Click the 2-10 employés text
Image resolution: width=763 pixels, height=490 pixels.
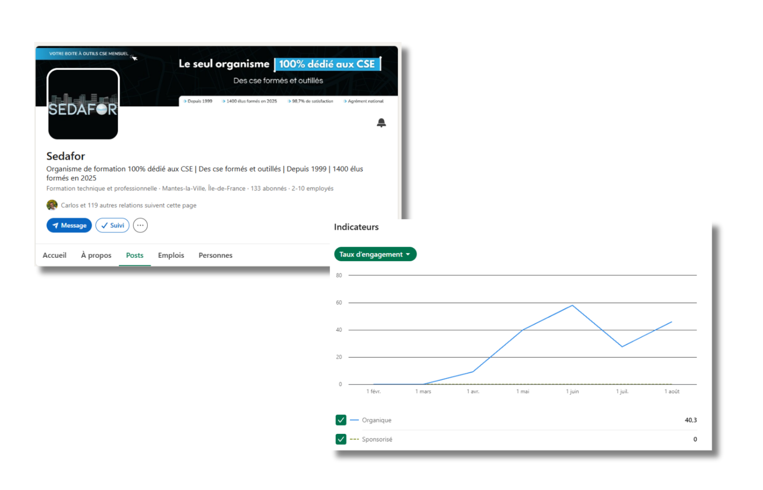click(x=312, y=188)
